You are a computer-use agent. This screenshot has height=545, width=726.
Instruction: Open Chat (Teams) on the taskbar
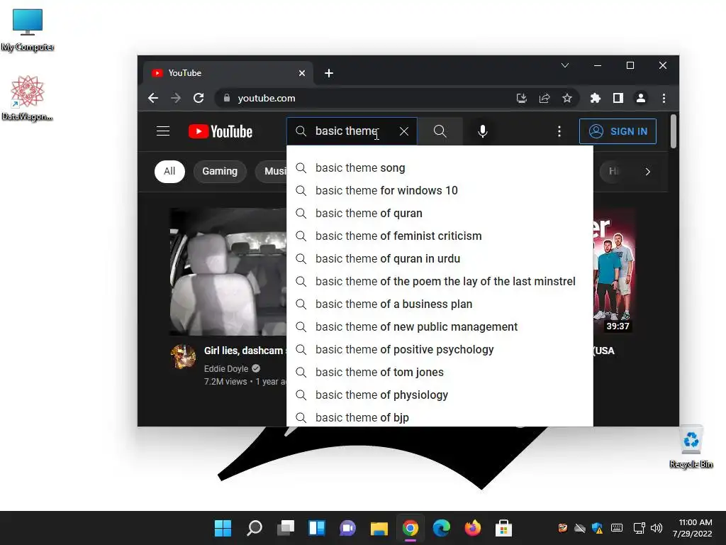pyautogui.click(x=347, y=528)
